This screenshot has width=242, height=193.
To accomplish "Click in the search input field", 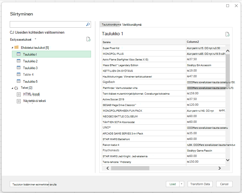I will 48,24.
